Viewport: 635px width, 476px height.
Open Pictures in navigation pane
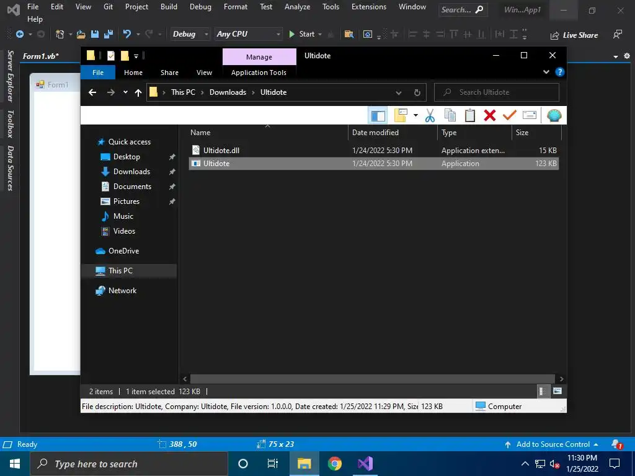coord(126,201)
